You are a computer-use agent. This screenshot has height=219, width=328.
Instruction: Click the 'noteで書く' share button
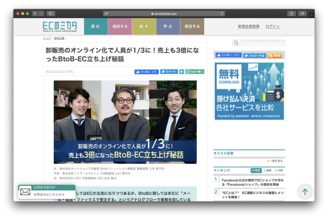point(195,72)
